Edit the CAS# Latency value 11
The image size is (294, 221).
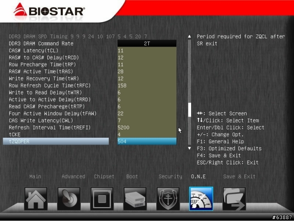coord(147,50)
